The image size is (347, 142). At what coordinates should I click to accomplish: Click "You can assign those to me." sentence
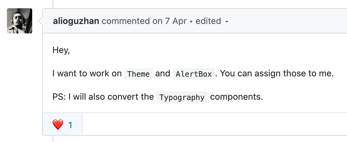coord(277,74)
